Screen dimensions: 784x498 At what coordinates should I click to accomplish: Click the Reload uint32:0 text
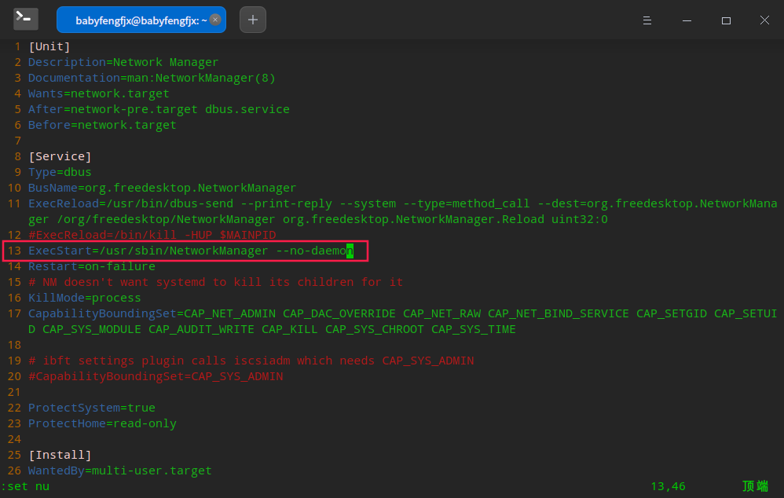pyautogui.click(x=555, y=219)
